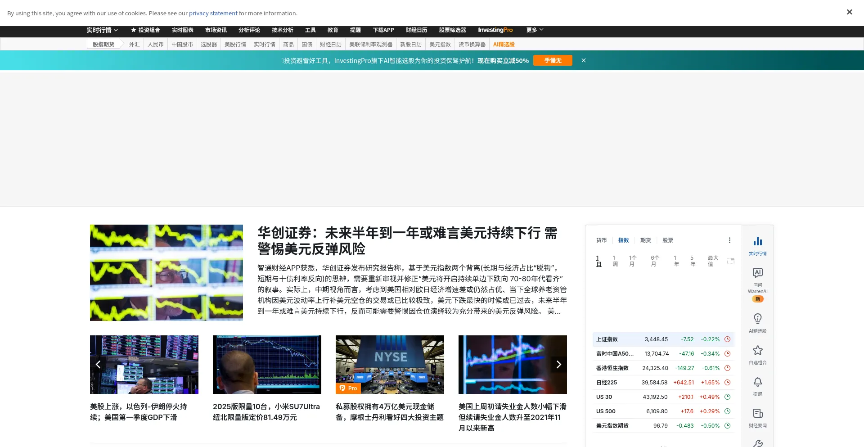This screenshot has height=447, width=864.
Task: Open 外汇 sub-navigation link
Action: coord(135,44)
